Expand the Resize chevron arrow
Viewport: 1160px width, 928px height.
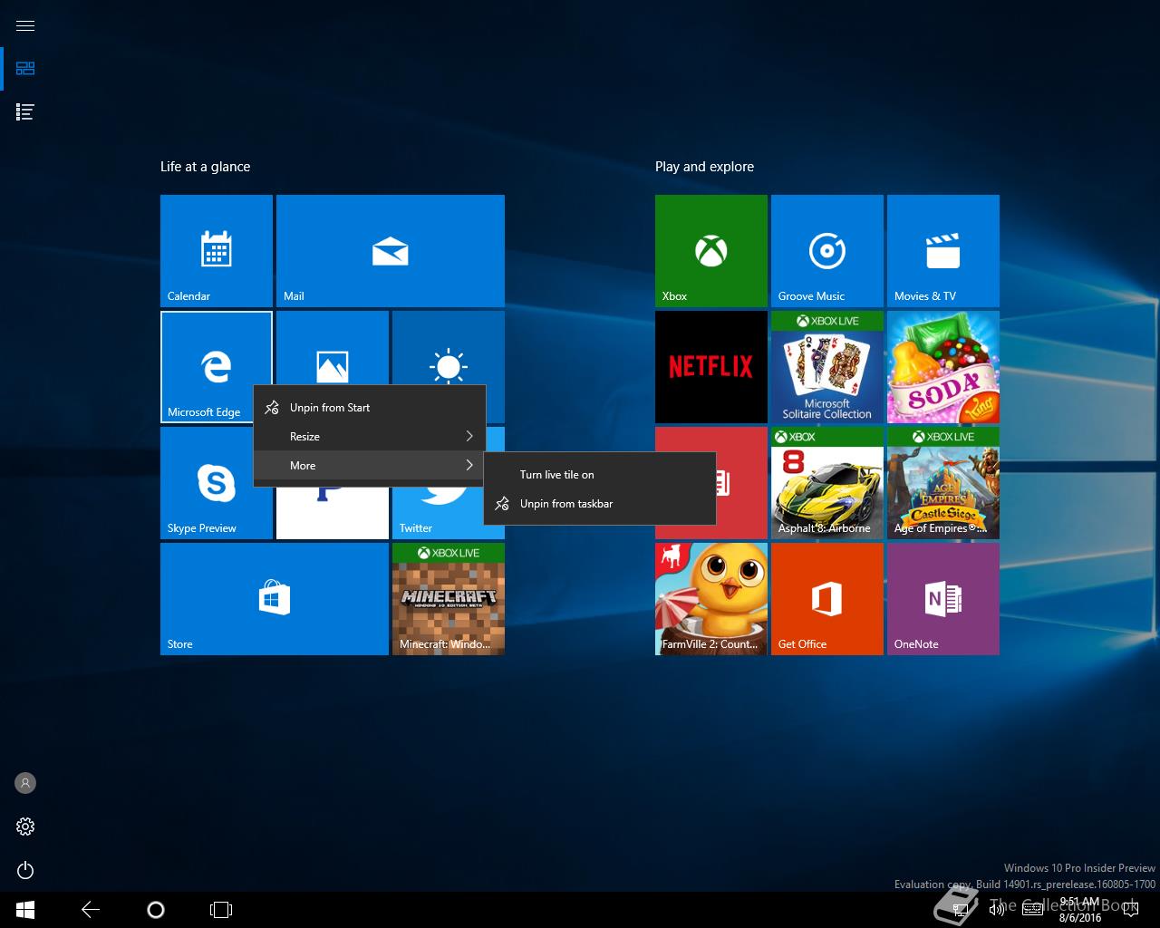(469, 437)
